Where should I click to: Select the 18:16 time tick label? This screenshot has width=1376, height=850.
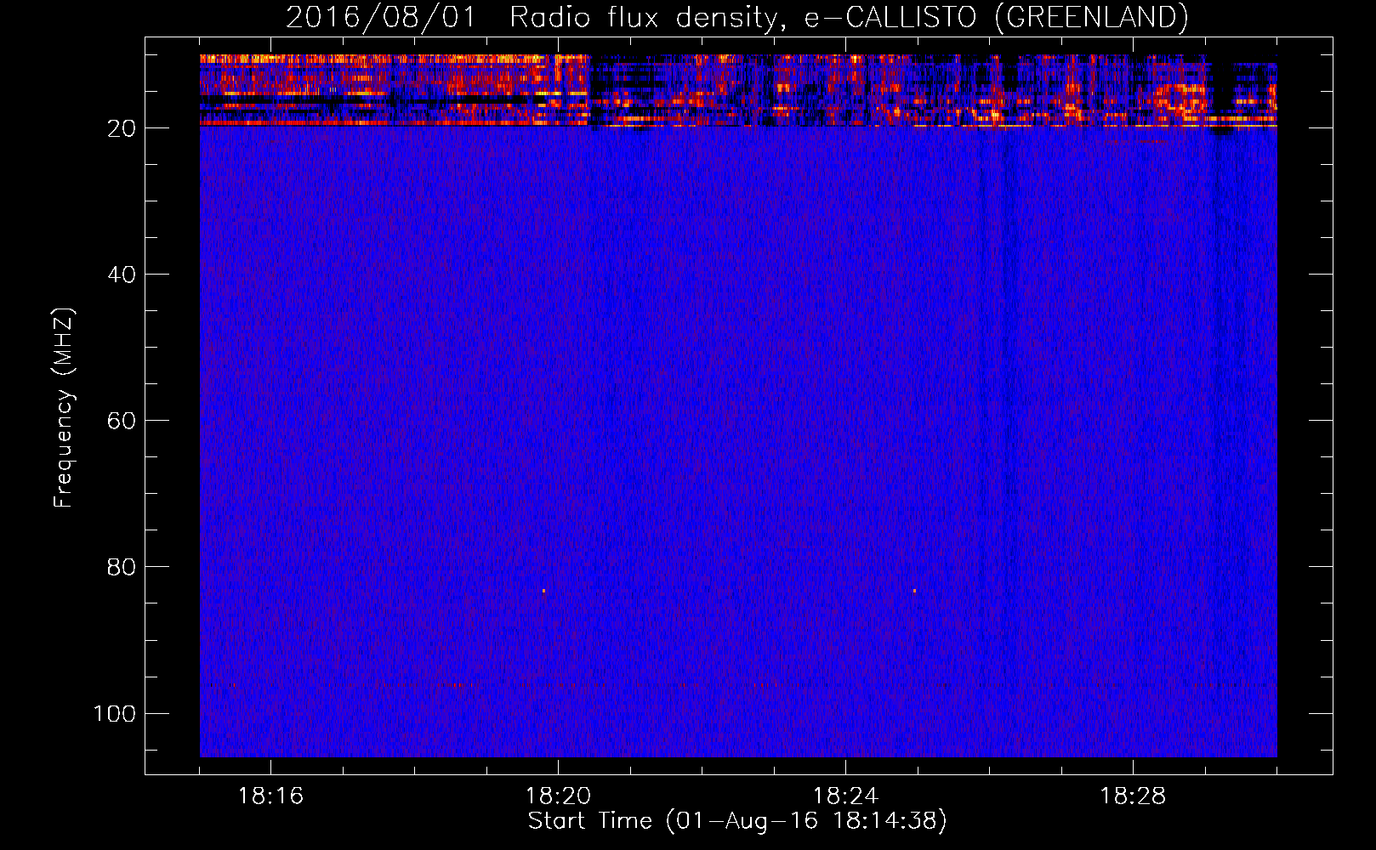click(x=270, y=796)
